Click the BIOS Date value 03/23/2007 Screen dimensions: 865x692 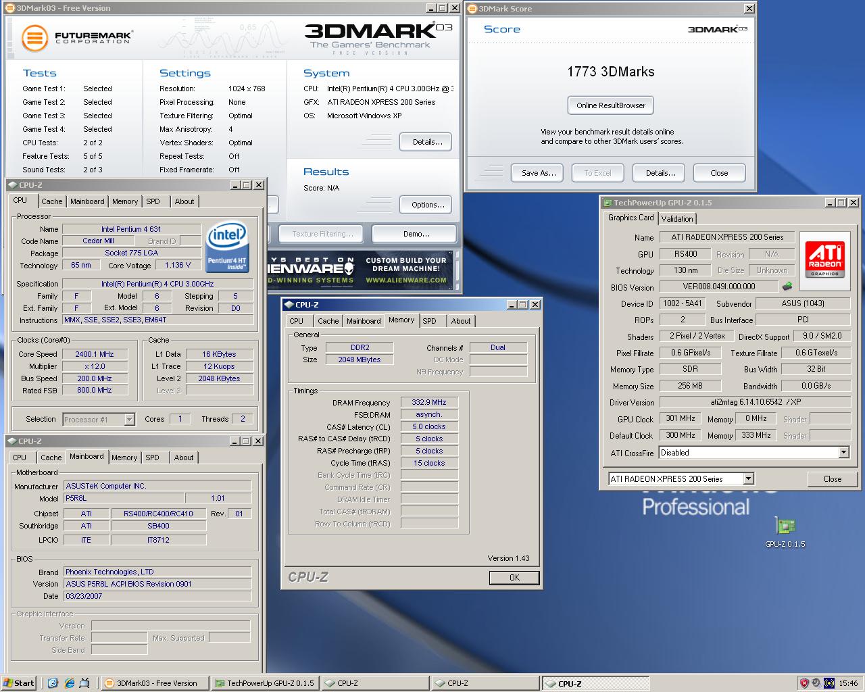click(x=157, y=596)
